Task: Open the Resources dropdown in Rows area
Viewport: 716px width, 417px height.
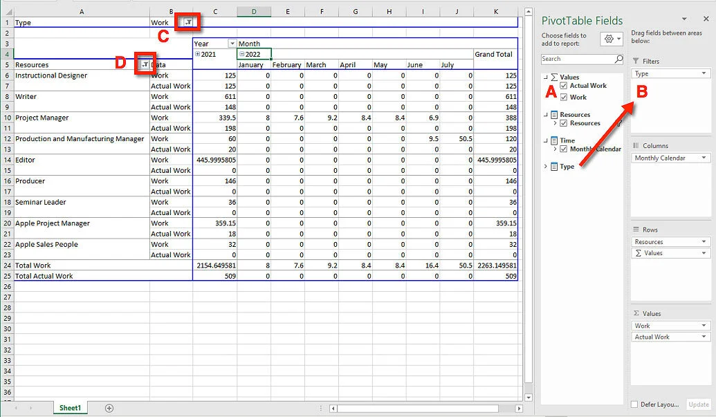Action: point(704,242)
